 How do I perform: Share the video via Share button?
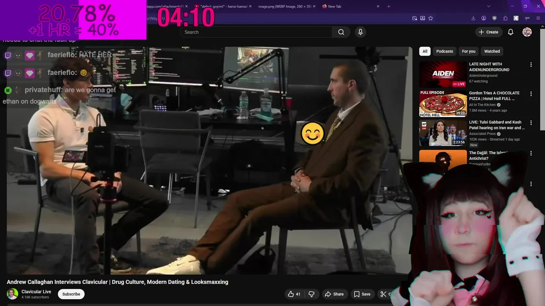[334, 294]
